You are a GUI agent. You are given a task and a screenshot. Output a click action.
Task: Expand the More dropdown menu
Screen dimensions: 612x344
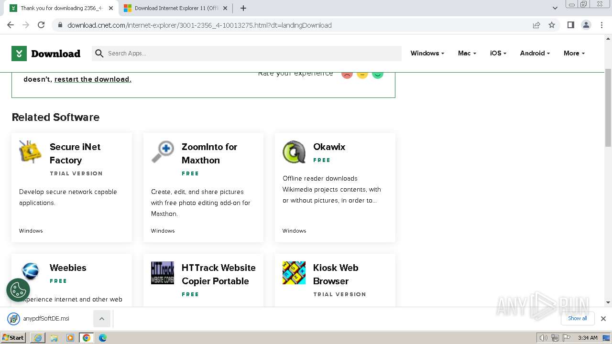click(x=574, y=53)
